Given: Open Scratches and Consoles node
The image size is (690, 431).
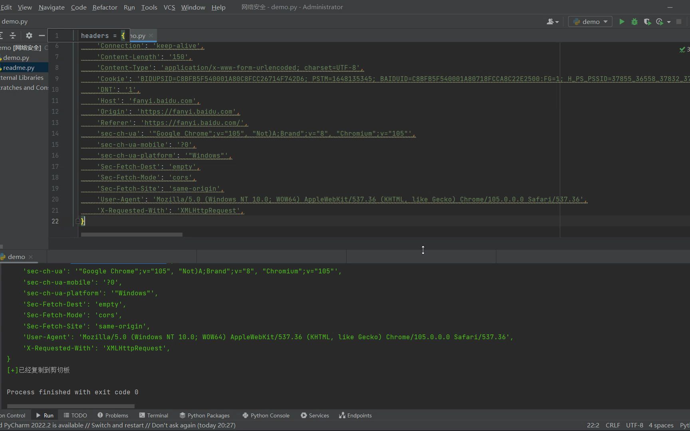Looking at the screenshot, I should (24, 88).
